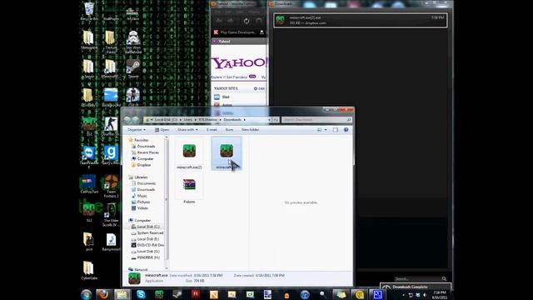Open the Steam desktop shortcut
This screenshot has width=533, height=300.
pos(133,69)
